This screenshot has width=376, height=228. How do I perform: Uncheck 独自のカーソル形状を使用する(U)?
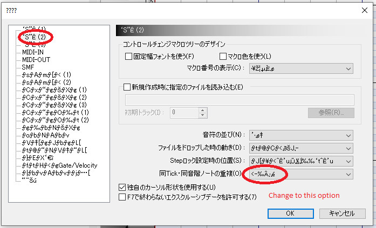pyautogui.click(x=122, y=187)
